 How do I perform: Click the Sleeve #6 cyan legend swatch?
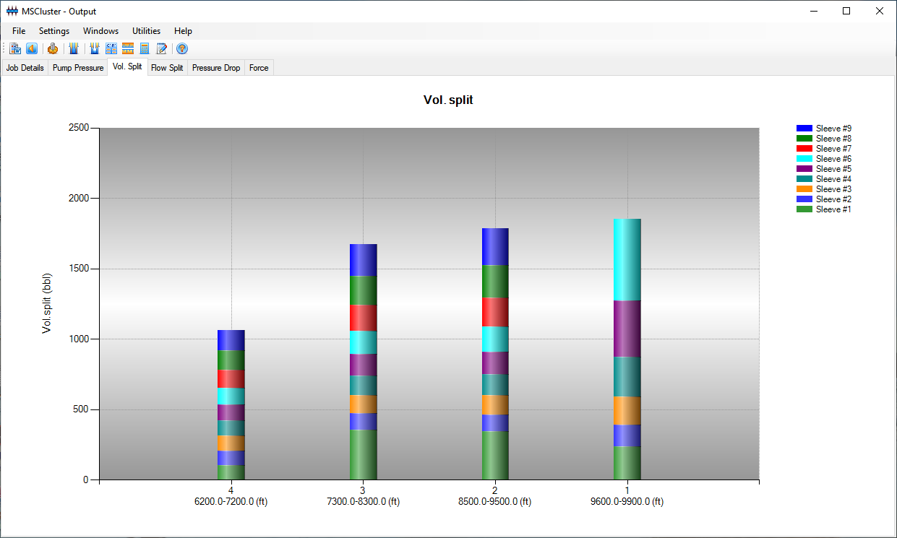804,158
